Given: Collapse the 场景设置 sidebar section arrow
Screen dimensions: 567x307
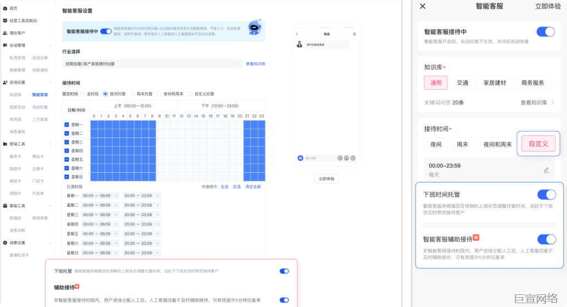Looking at the screenshot, I should click(x=50, y=243).
